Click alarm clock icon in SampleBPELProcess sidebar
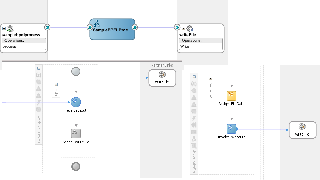320x180 pixels. (39, 109)
